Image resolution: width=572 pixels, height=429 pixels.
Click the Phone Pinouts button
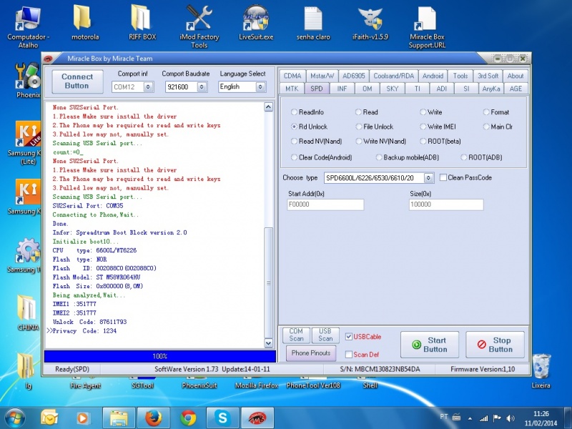[311, 353]
